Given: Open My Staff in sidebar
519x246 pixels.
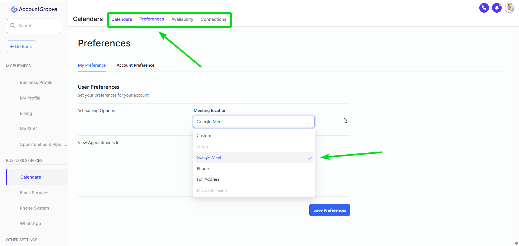Looking at the screenshot, I should [28, 129].
